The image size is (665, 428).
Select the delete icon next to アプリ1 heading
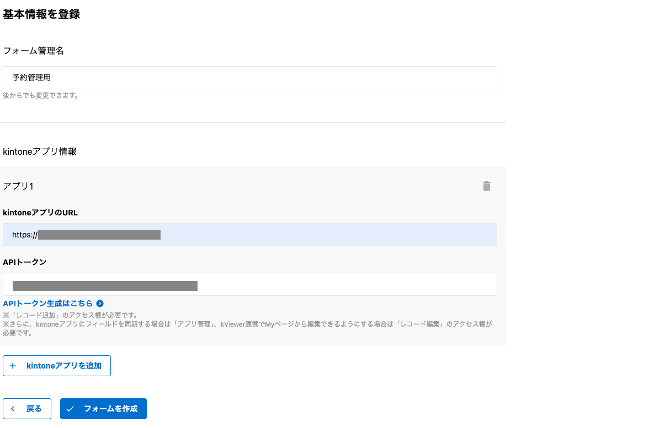[x=486, y=186]
